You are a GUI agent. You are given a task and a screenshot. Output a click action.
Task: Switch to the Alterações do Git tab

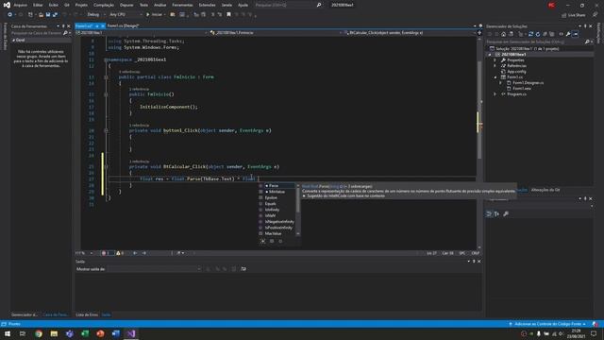[545, 190]
